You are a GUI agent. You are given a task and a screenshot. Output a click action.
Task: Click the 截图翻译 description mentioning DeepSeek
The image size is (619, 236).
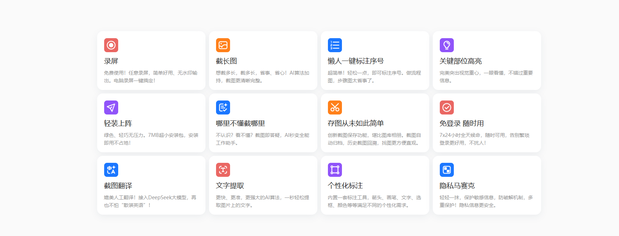[x=150, y=201]
